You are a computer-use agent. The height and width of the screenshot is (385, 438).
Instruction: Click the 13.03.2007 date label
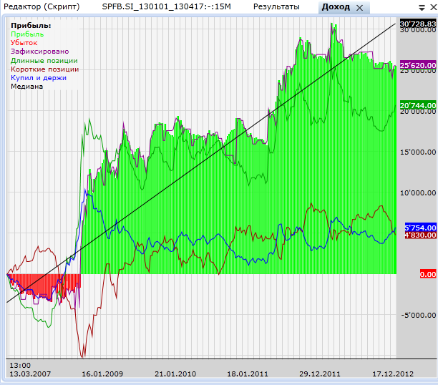tap(30, 374)
